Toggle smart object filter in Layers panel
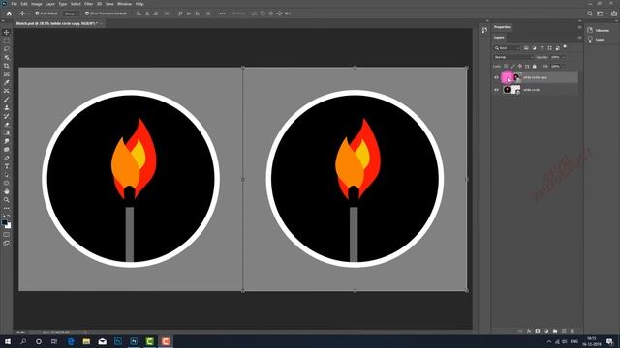 pos(558,48)
